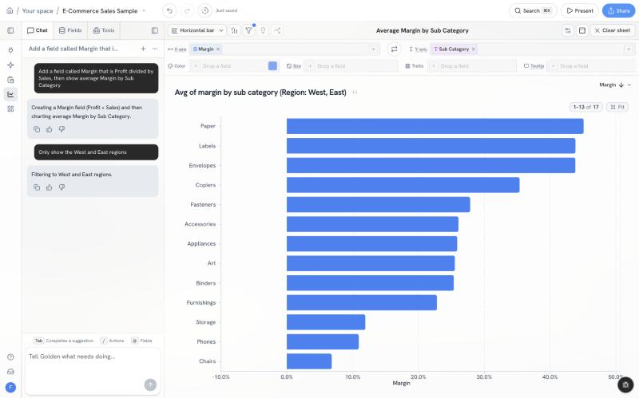This screenshot has width=639, height=398.
Task: Remove Margin field from X-axis
Action: (218, 49)
